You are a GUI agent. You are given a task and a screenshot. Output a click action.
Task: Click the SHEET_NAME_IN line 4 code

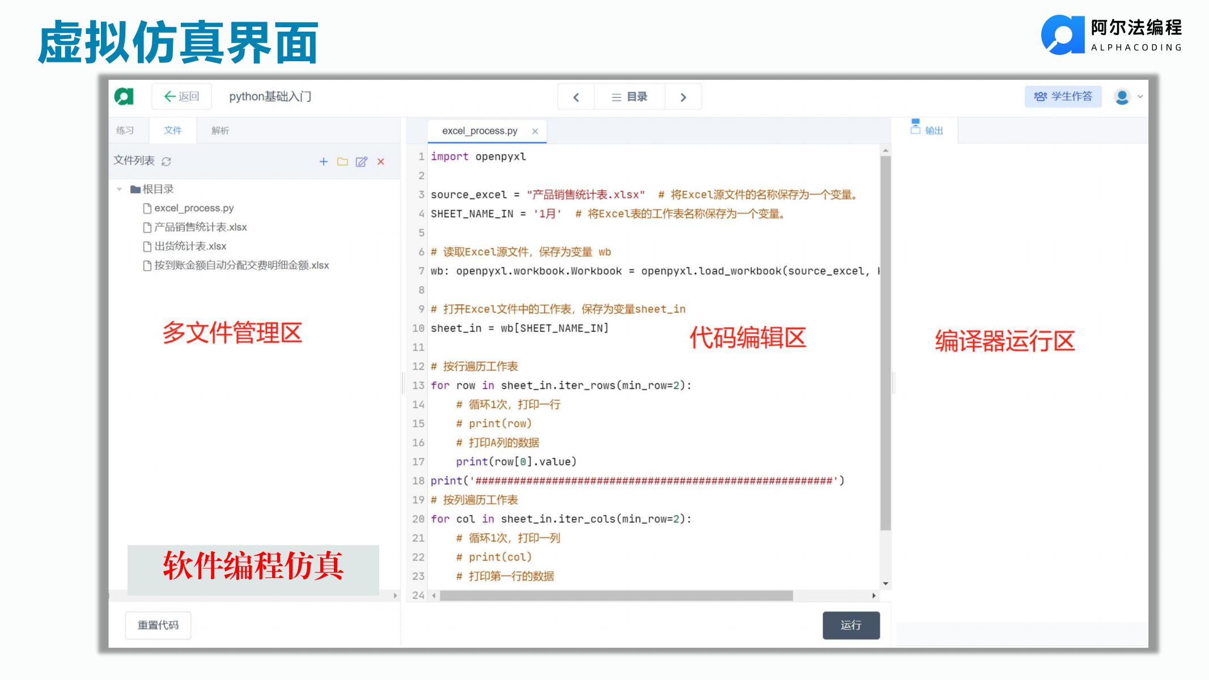608,214
